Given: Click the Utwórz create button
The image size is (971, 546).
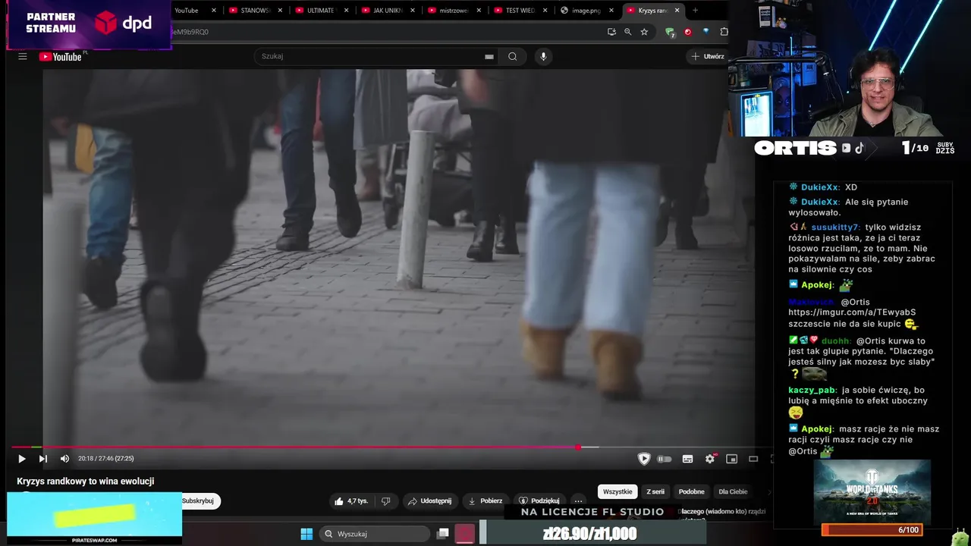Looking at the screenshot, I should [708, 56].
